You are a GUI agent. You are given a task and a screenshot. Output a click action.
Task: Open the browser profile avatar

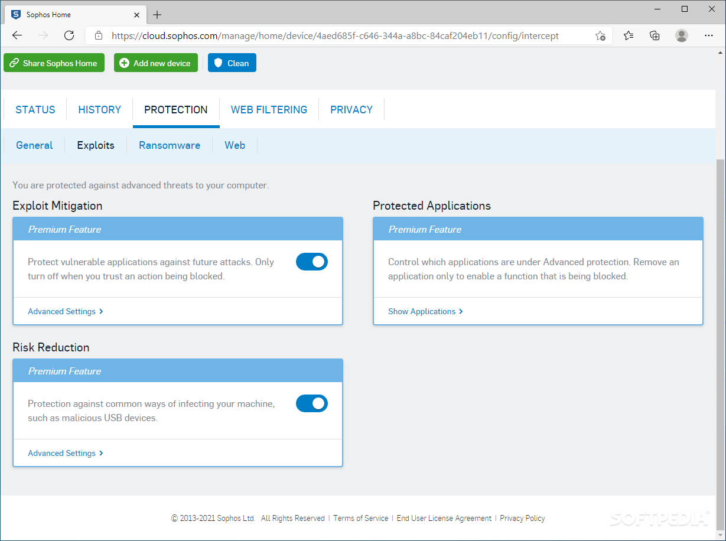click(x=682, y=35)
